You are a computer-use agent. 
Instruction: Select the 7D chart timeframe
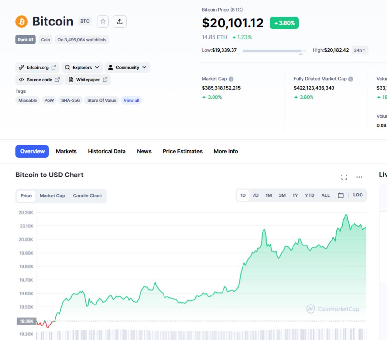coord(256,195)
